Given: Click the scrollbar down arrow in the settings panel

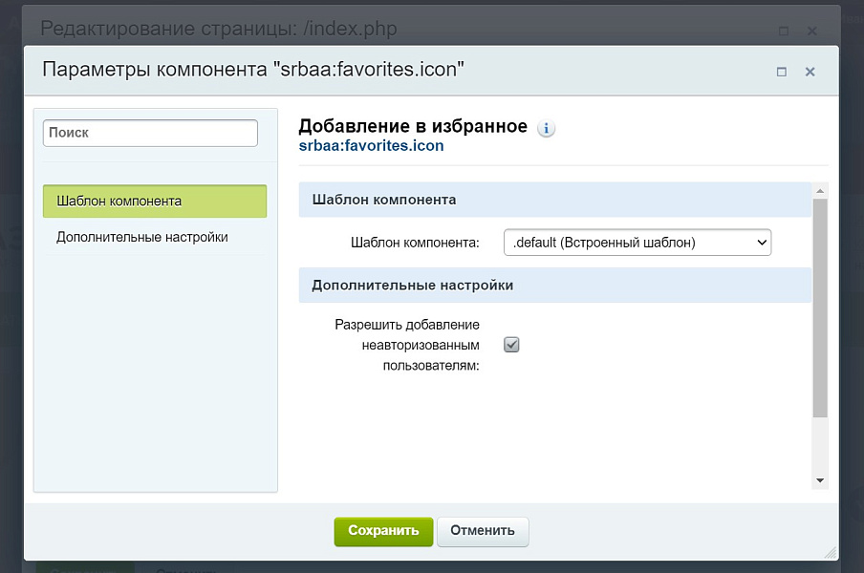Looking at the screenshot, I should coord(819,479).
